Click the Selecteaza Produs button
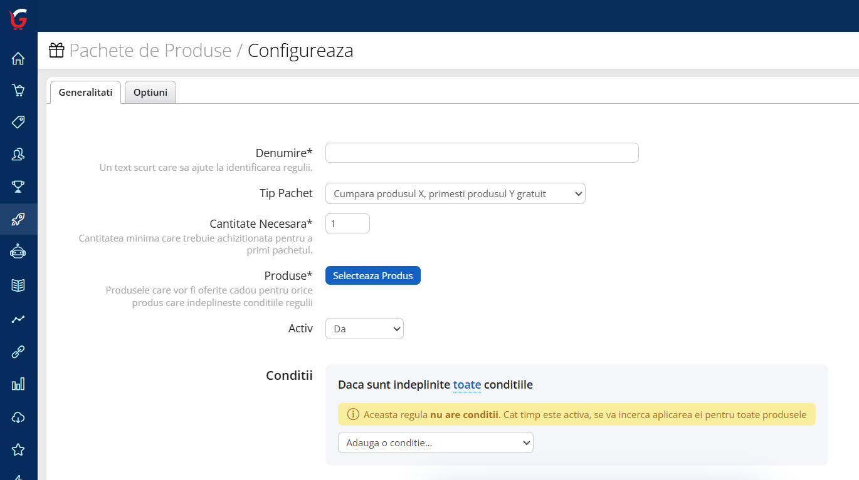 (373, 275)
